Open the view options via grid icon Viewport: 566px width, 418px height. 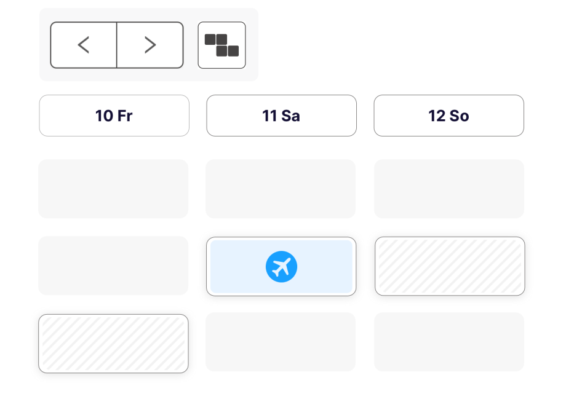click(x=221, y=45)
